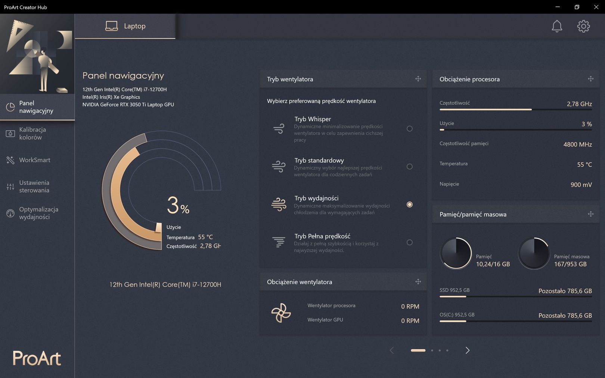
Task: Click move handle on Obciążenie procesora panel
Action: pyautogui.click(x=591, y=79)
